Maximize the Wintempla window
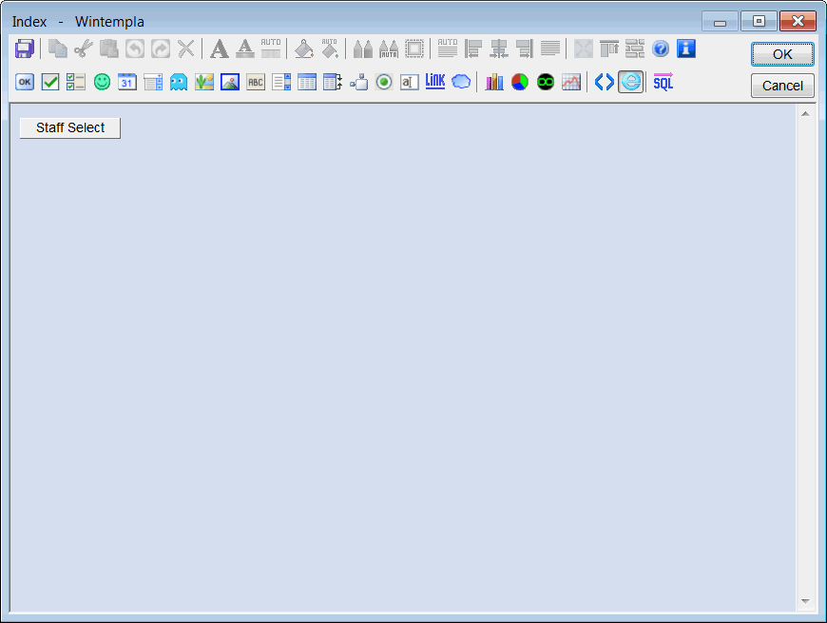 tap(759, 21)
